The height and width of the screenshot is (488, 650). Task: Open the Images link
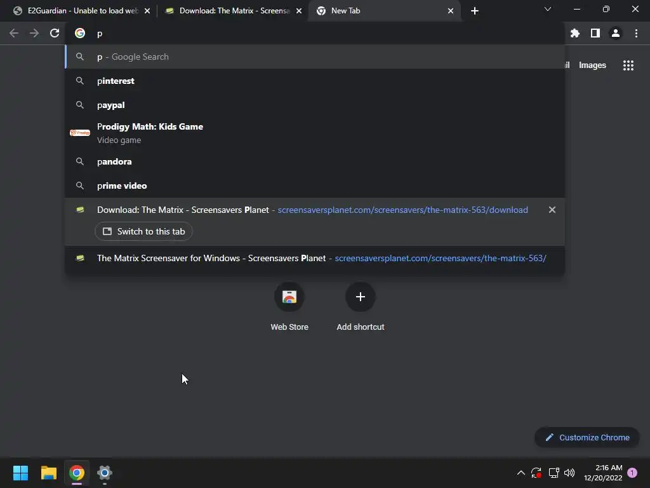tap(592, 65)
